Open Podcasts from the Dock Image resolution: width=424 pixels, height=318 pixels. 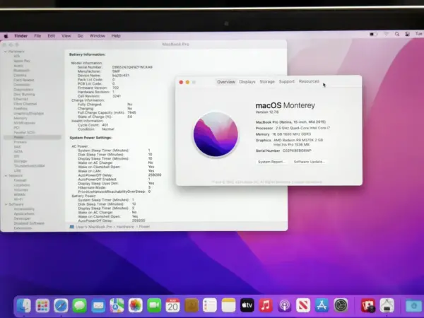285,305
